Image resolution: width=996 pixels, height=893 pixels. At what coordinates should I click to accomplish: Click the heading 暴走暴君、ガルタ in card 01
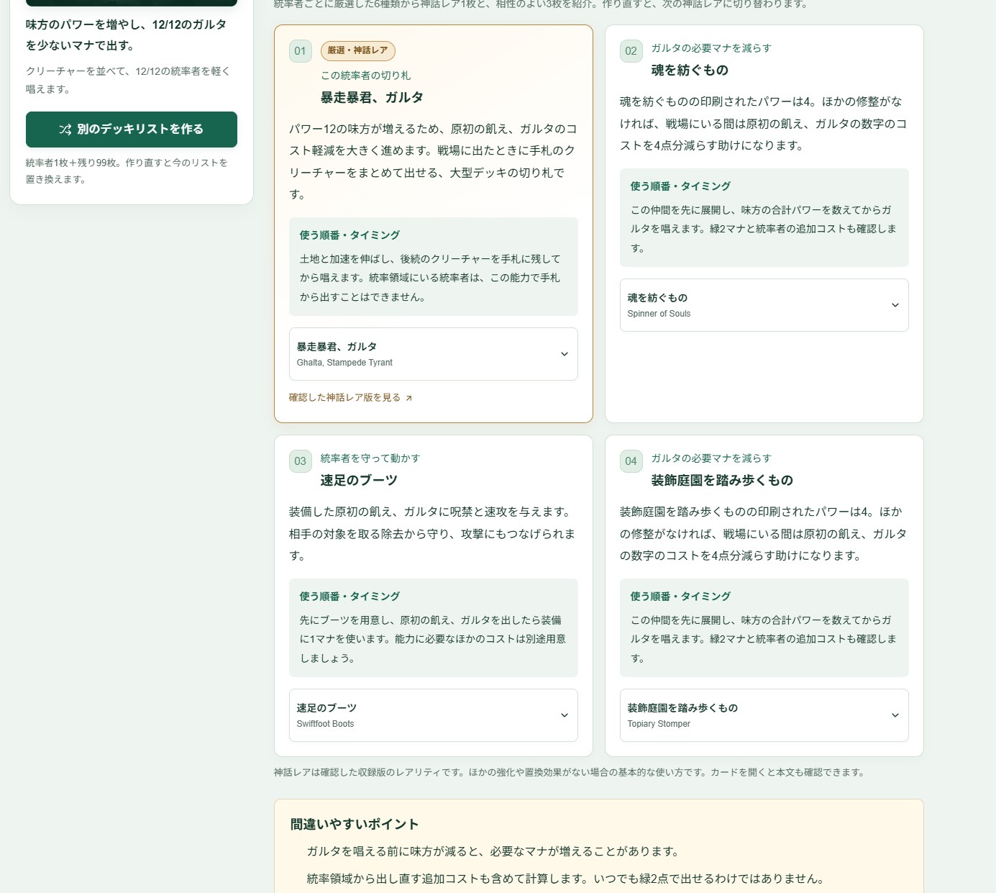tap(372, 97)
